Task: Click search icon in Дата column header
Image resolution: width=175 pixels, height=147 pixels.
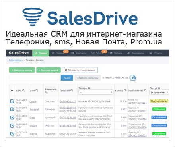Action: coord(23,91)
